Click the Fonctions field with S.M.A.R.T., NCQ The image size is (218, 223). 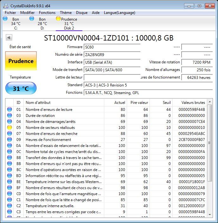(148, 93)
